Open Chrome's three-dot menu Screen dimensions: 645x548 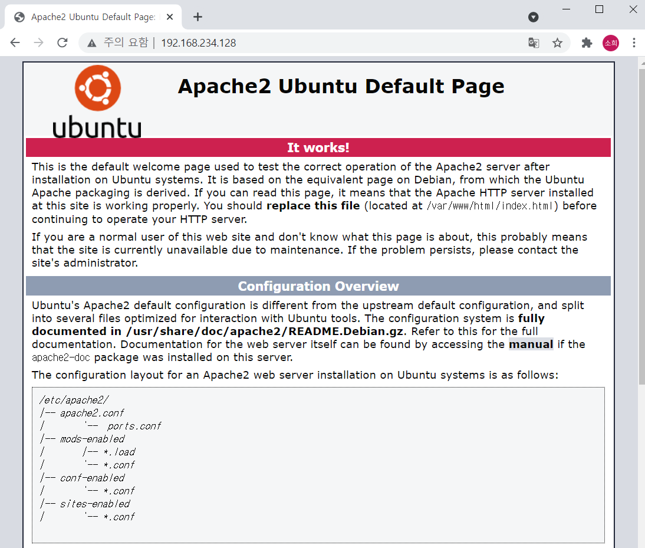pyautogui.click(x=634, y=43)
